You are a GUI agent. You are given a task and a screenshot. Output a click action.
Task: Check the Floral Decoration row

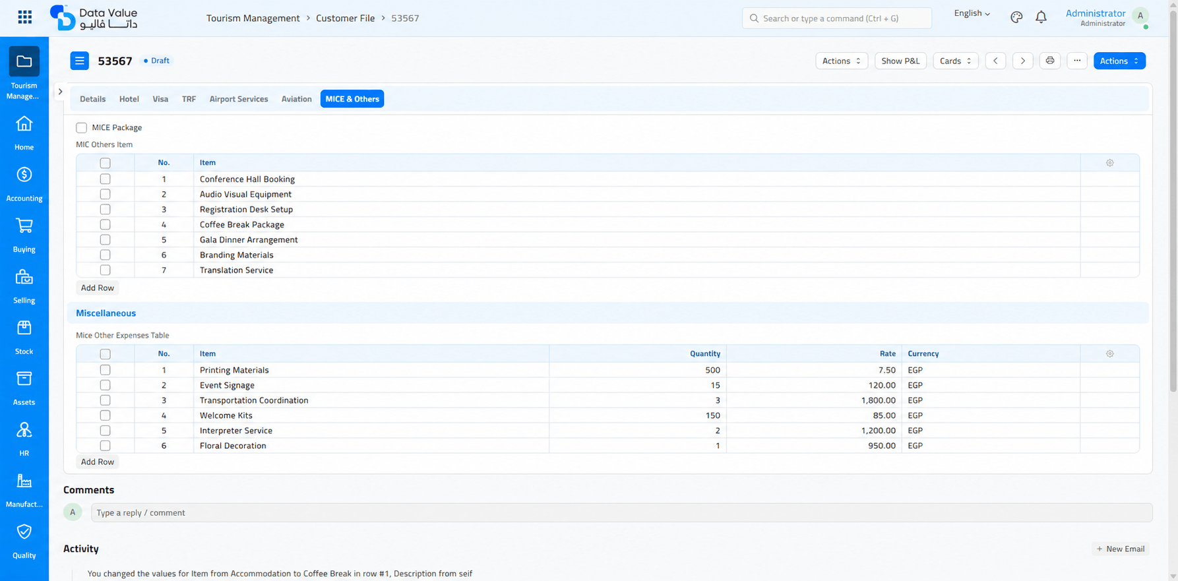coord(105,446)
